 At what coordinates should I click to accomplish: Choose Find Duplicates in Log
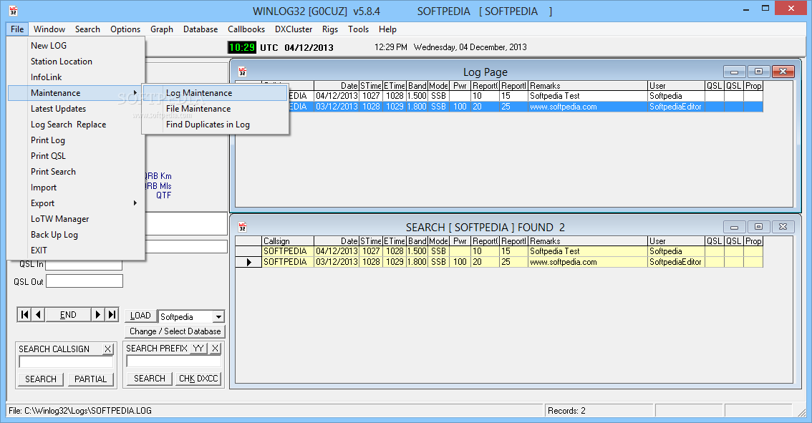pyautogui.click(x=216, y=125)
